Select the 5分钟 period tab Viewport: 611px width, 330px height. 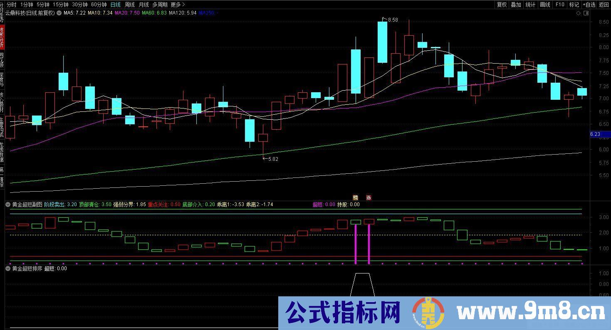coord(42,5)
